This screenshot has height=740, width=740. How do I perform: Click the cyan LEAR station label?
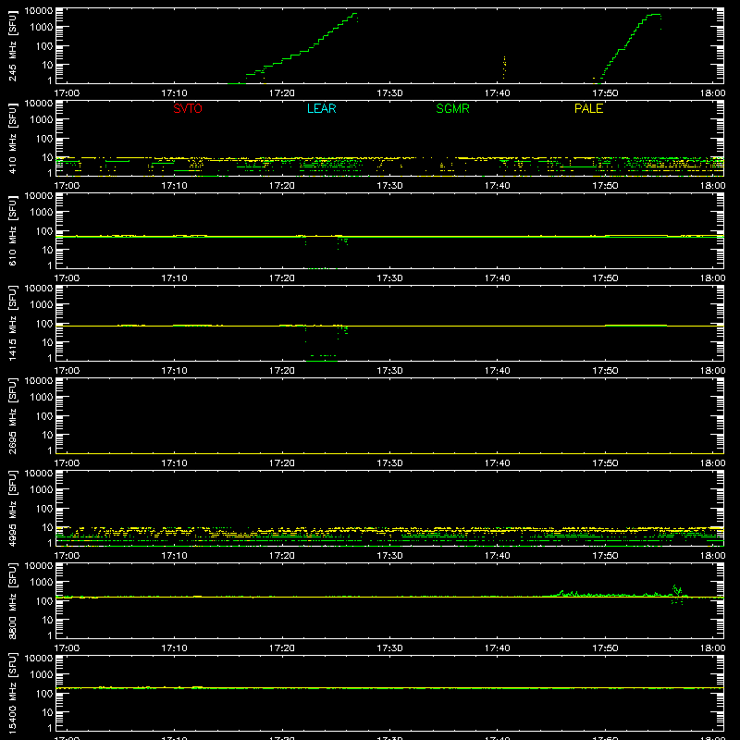tap(321, 108)
